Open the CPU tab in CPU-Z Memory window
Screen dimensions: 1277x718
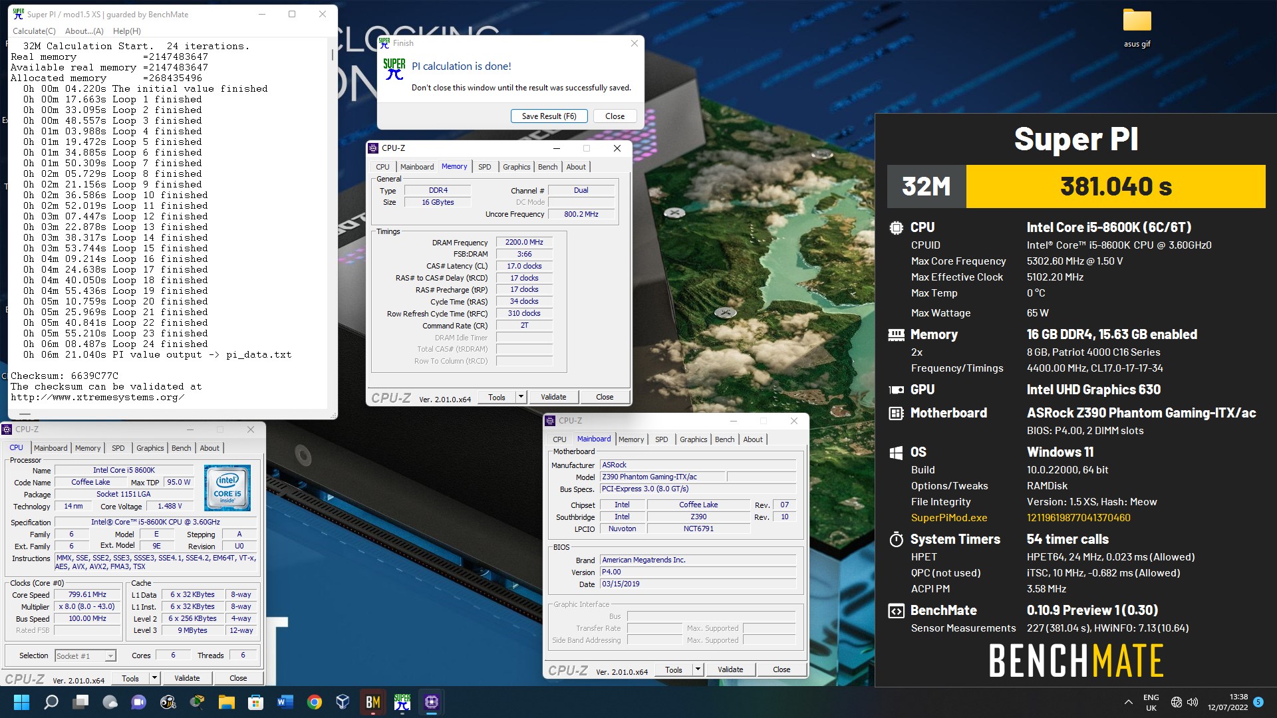[382, 167]
